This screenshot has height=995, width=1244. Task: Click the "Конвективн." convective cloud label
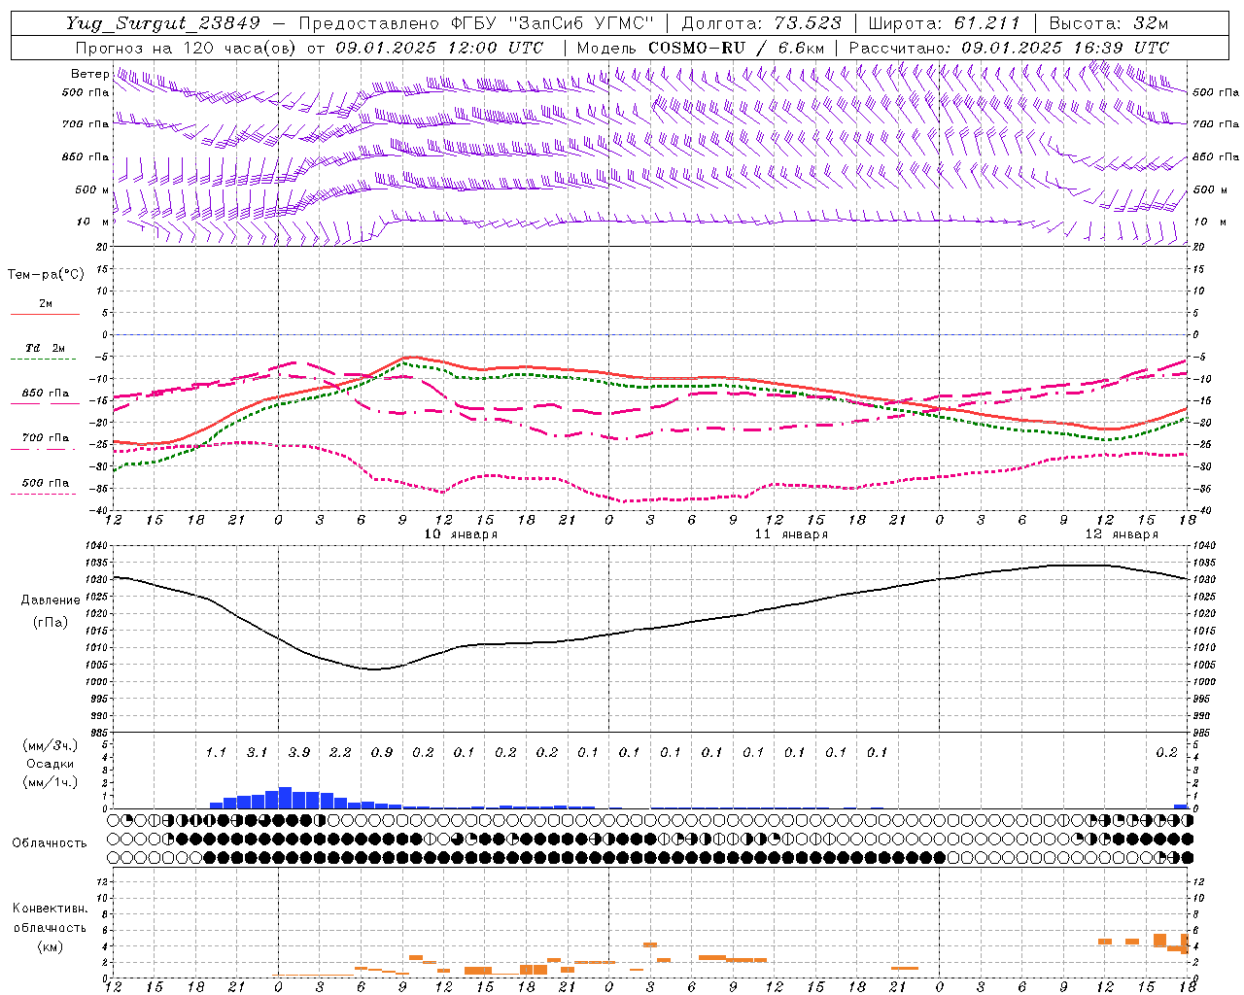point(51,909)
